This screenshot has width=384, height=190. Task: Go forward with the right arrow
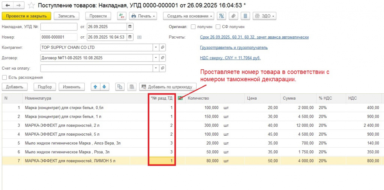[x=18, y=5]
